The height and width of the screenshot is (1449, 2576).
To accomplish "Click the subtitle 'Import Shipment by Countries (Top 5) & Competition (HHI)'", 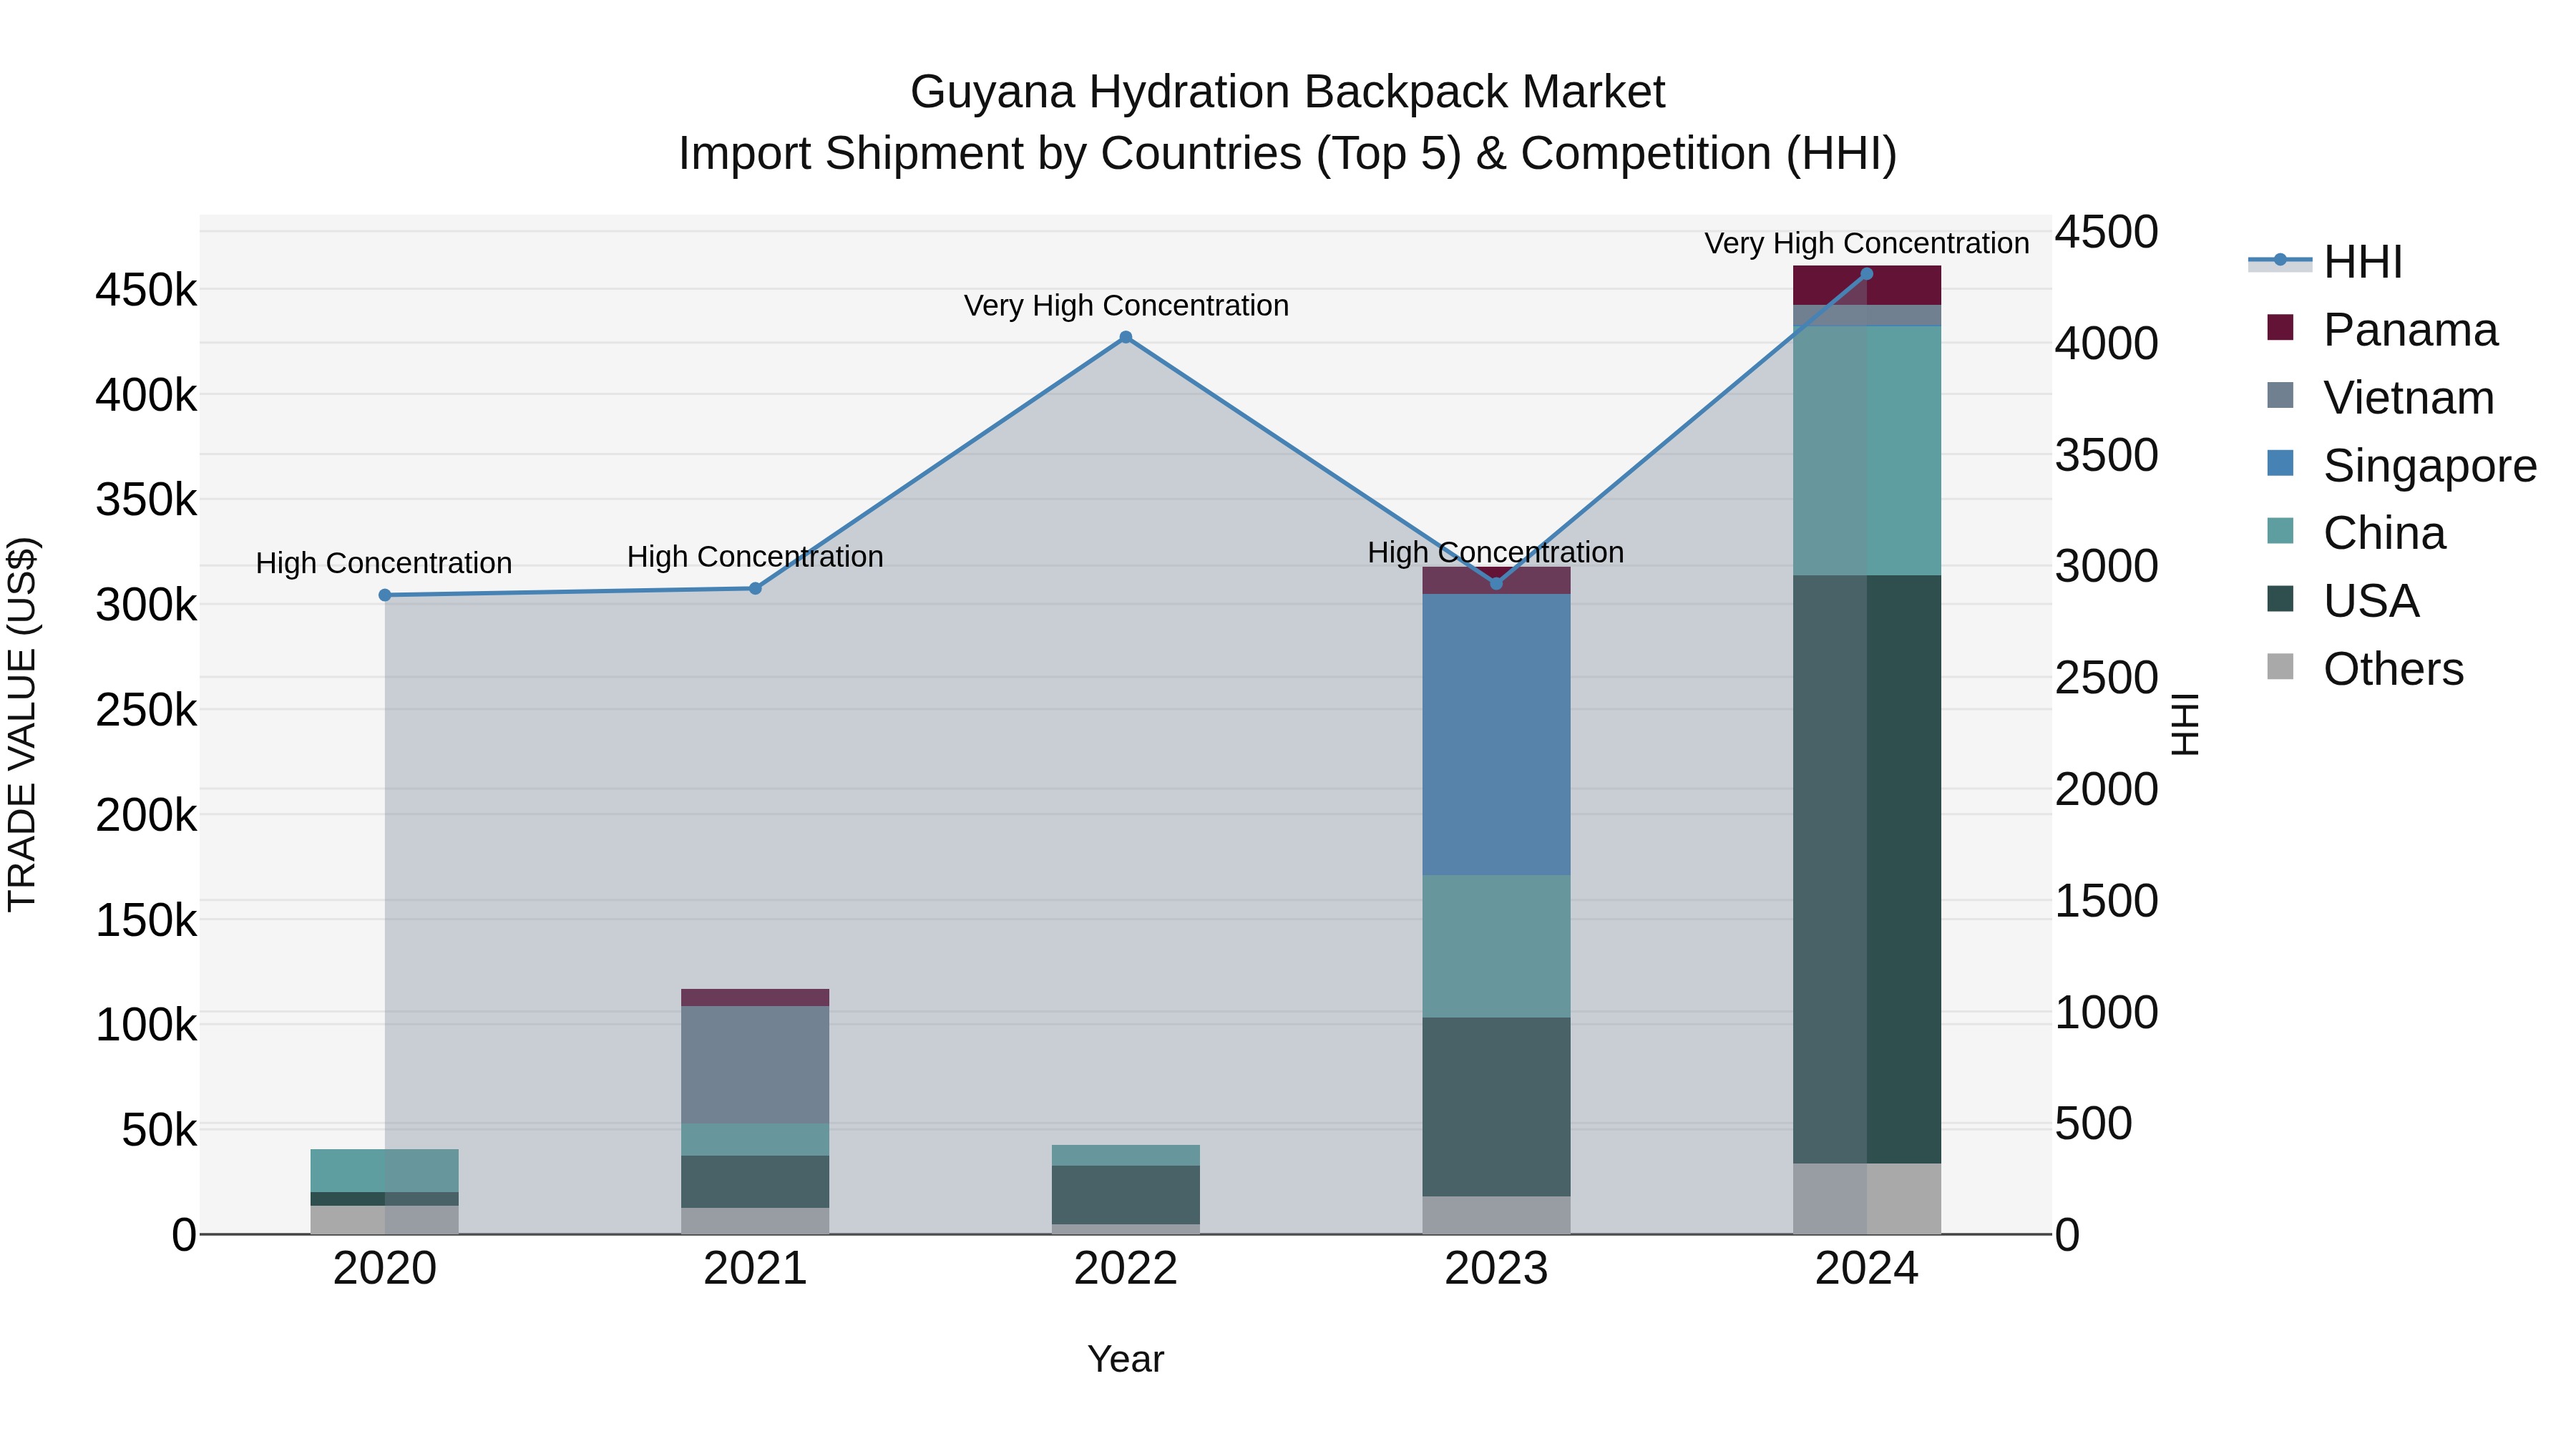I will (1288, 154).
